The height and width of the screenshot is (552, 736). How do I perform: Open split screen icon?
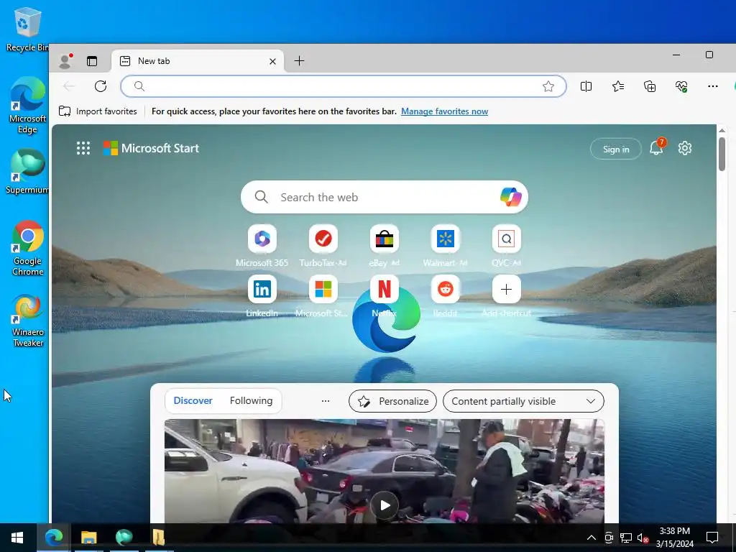click(586, 86)
